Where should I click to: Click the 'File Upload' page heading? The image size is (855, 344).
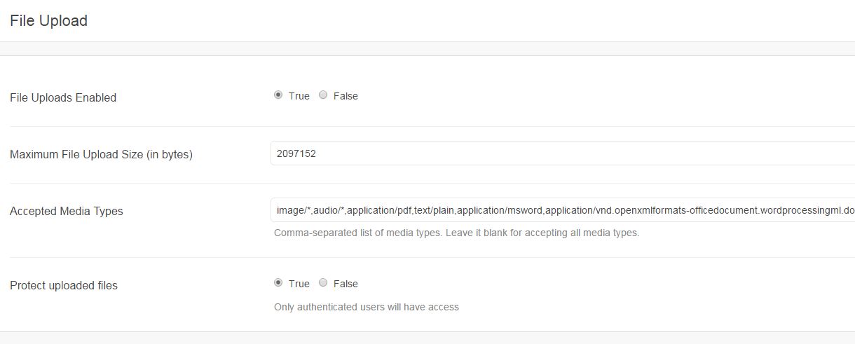(x=49, y=21)
